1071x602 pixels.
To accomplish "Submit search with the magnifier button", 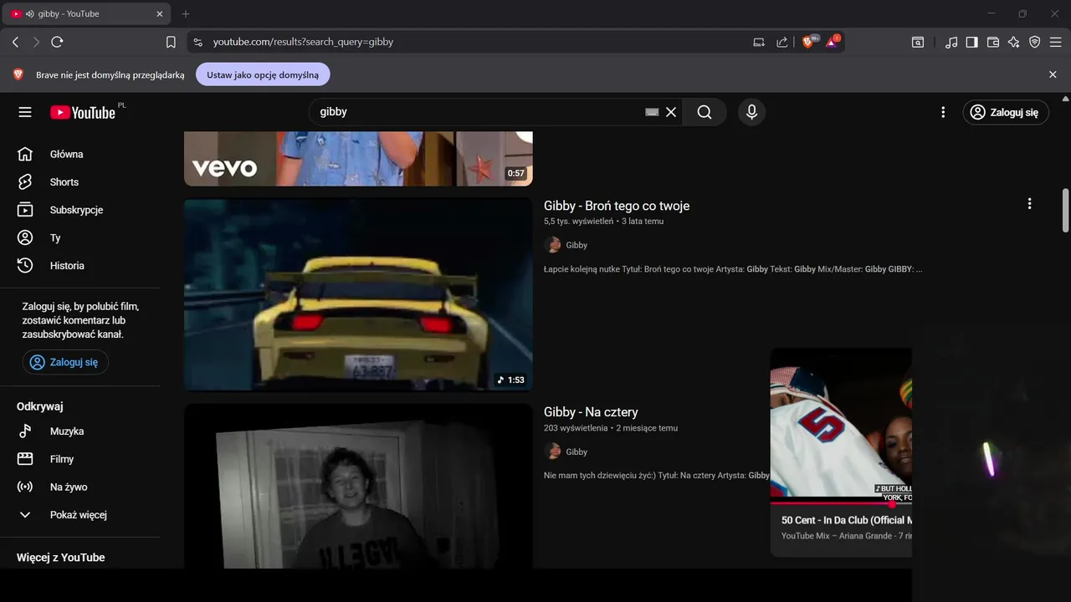I will [x=705, y=112].
